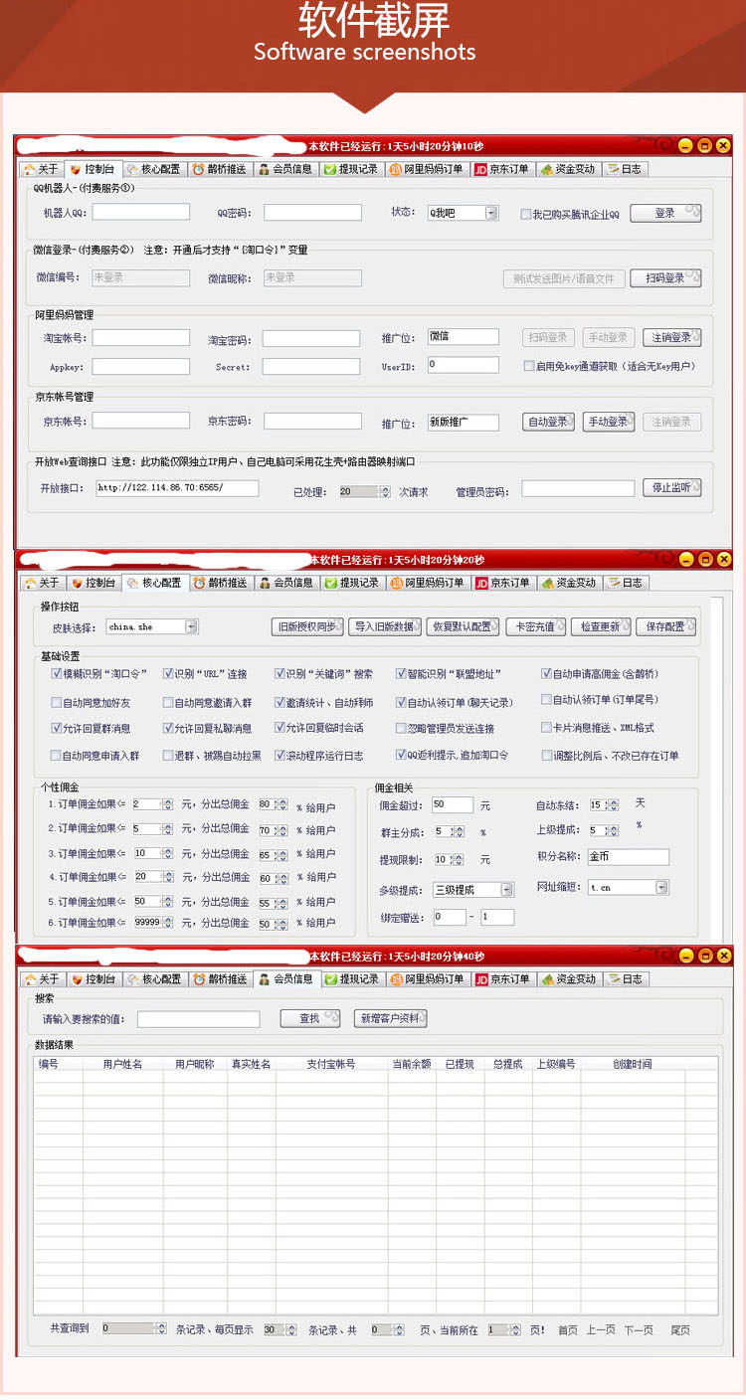Click 阿里妈妈管理 注销登录 button
The image size is (746, 1400).
671,337
